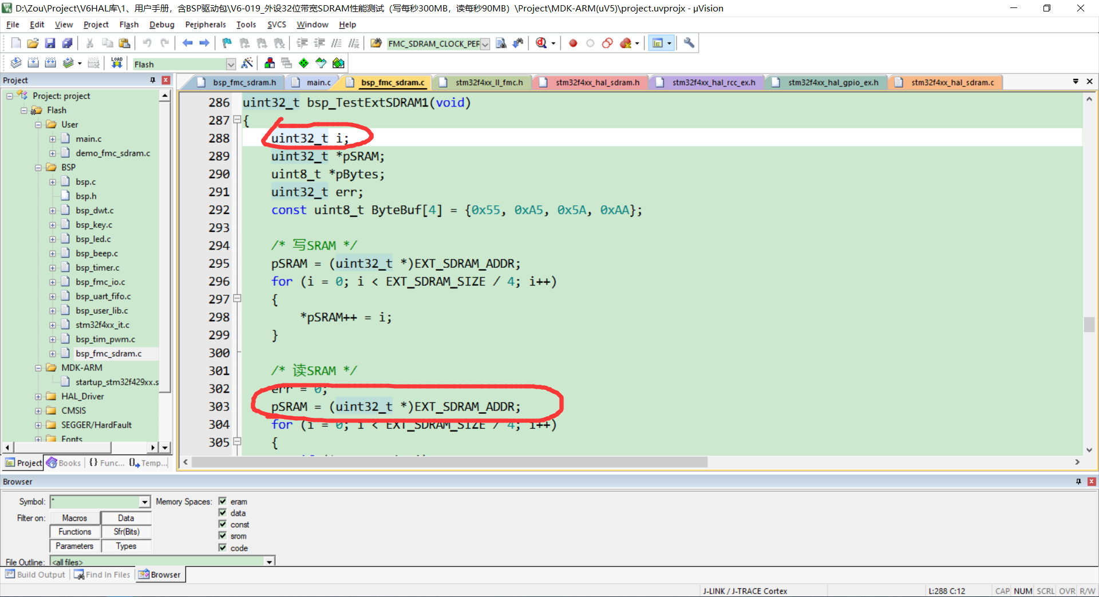
Task: Build target files icon
Action: click(x=33, y=63)
